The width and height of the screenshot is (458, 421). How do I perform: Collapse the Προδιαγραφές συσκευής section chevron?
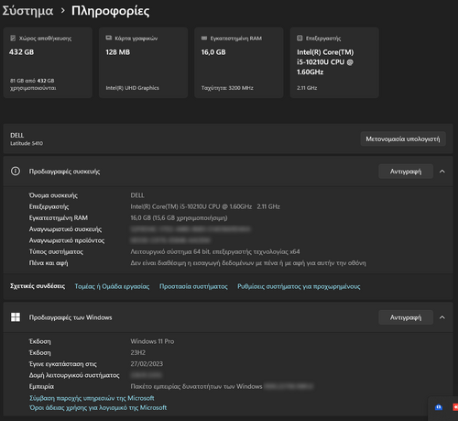tap(442, 172)
